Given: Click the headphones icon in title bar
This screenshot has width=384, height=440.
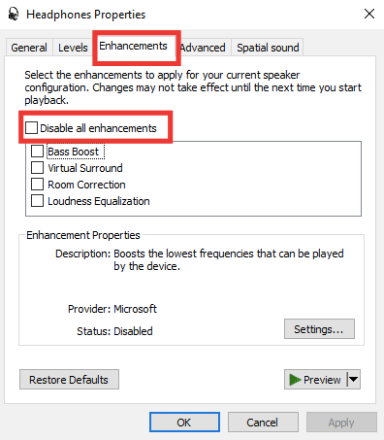Looking at the screenshot, I should click(x=14, y=15).
